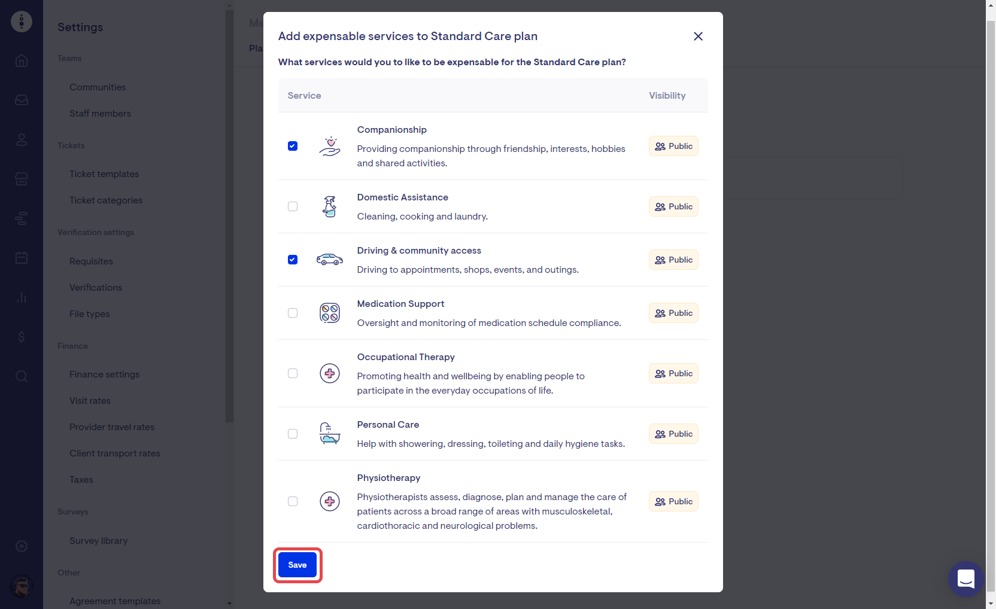Screen dimensions: 996x609
Task: Enable the Medication Support checkbox
Action: [293, 313]
